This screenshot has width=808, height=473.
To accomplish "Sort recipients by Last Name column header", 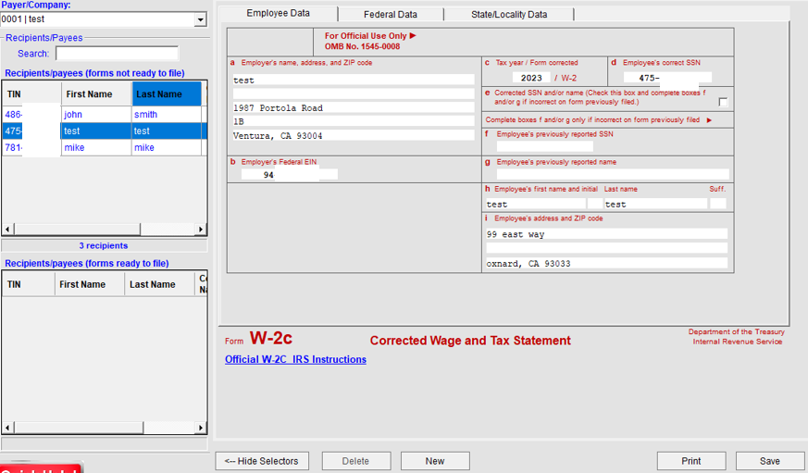I will click(x=167, y=94).
